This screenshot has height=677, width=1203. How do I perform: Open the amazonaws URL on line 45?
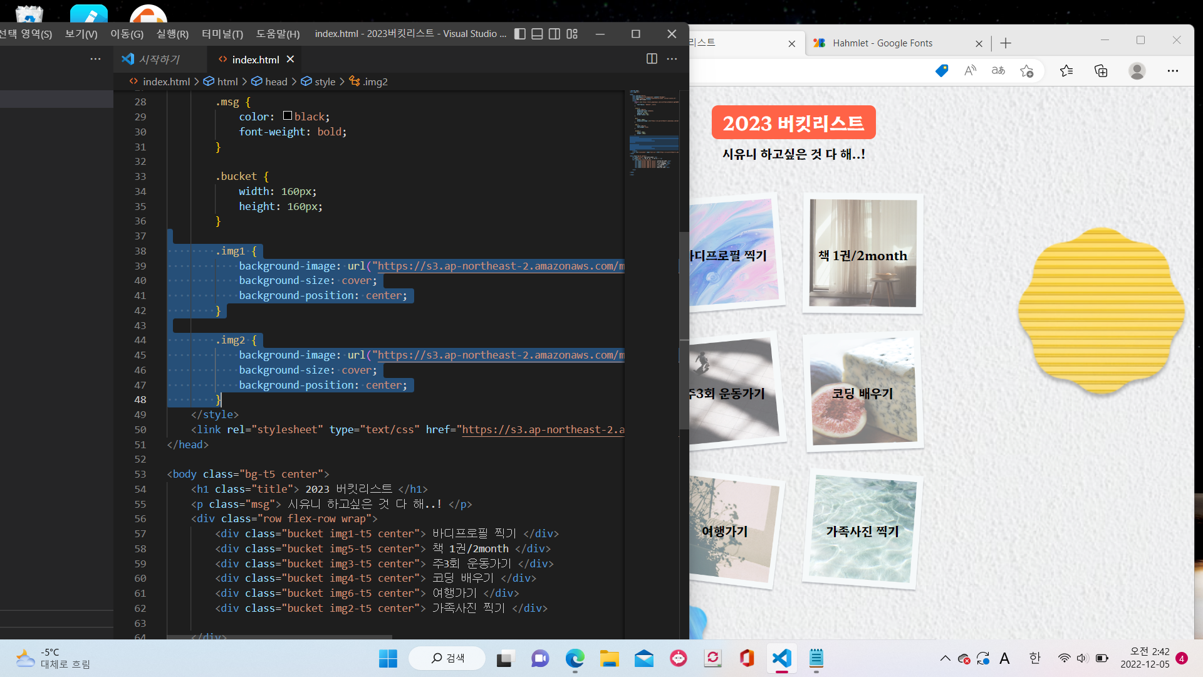point(501,355)
